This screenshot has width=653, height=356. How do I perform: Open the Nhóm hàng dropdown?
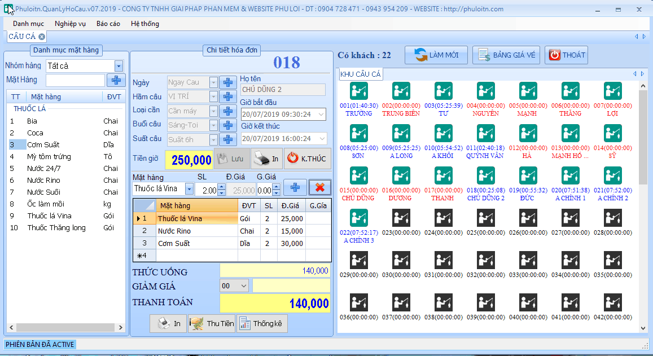coord(119,66)
